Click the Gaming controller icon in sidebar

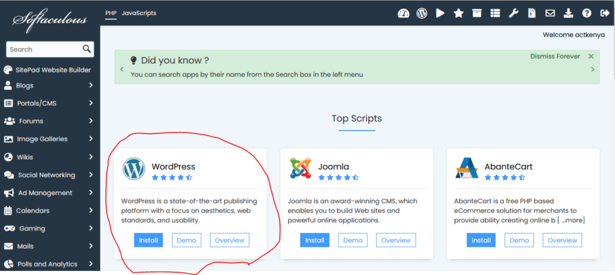[10, 228]
